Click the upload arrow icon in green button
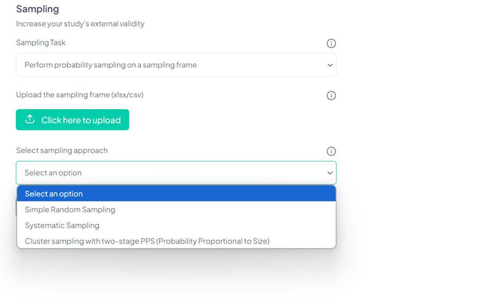479x303 pixels. tap(30, 120)
